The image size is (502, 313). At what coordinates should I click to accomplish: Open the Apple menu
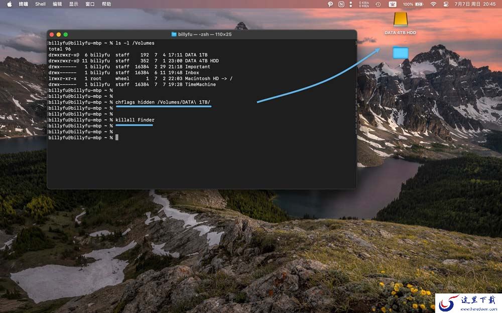coord(9,4)
